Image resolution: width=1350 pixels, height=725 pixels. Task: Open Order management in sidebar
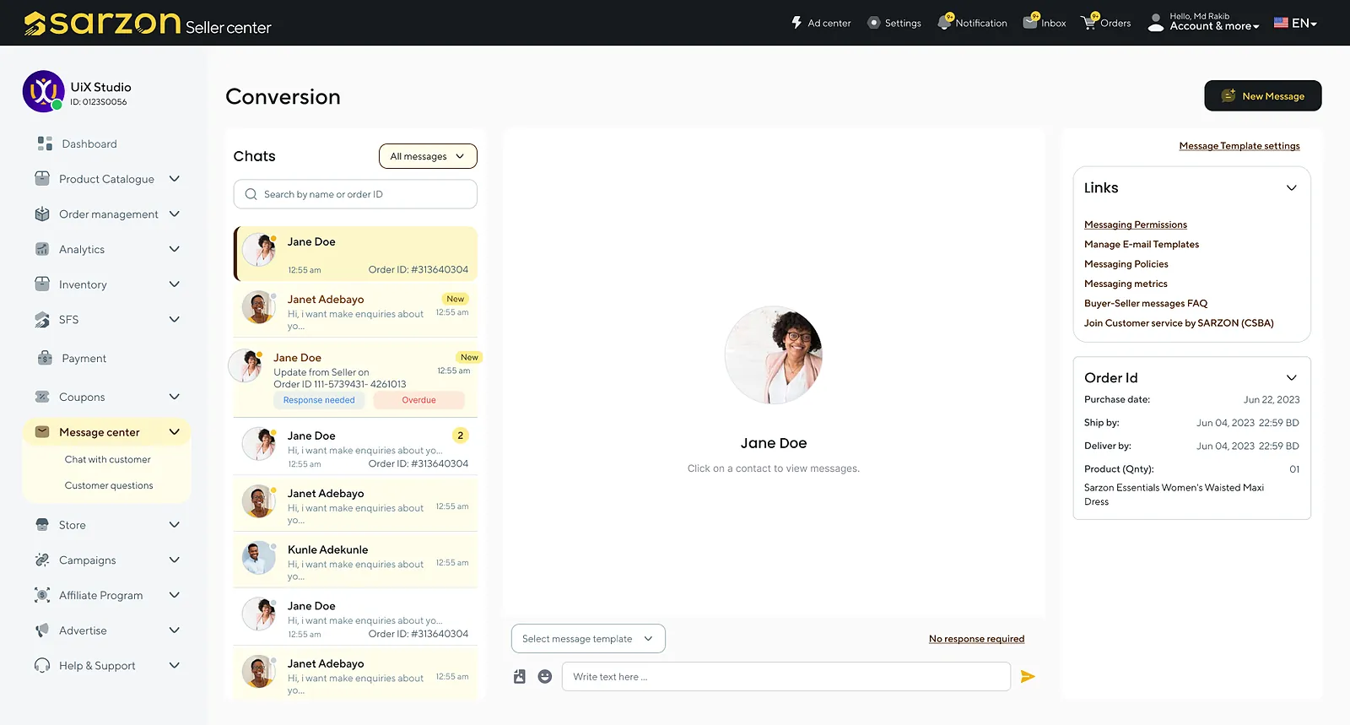click(x=107, y=214)
